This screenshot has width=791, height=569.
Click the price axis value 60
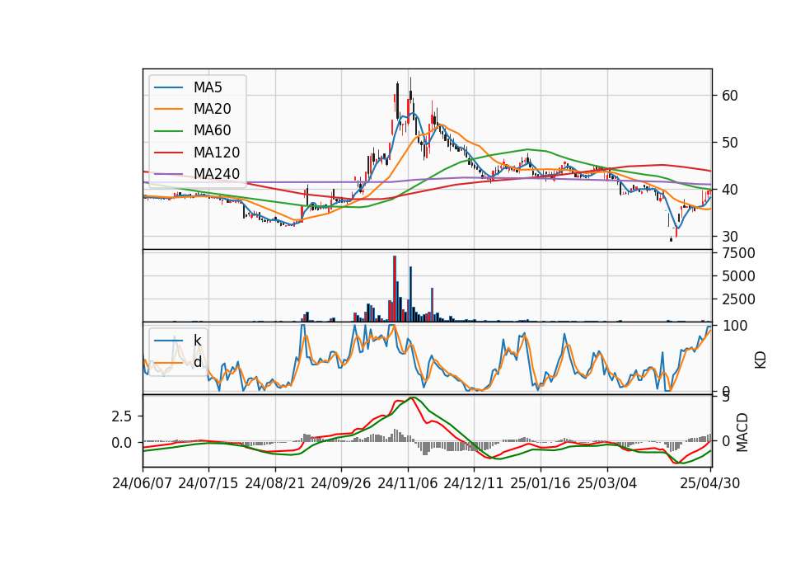[x=730, y=96]
